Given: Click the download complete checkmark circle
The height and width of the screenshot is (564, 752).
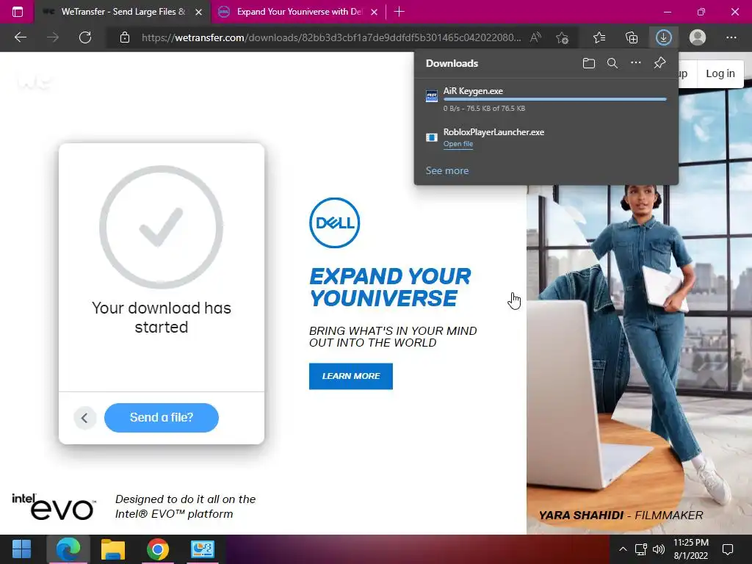Looking at the screenshot, I should tap(161, 227).
